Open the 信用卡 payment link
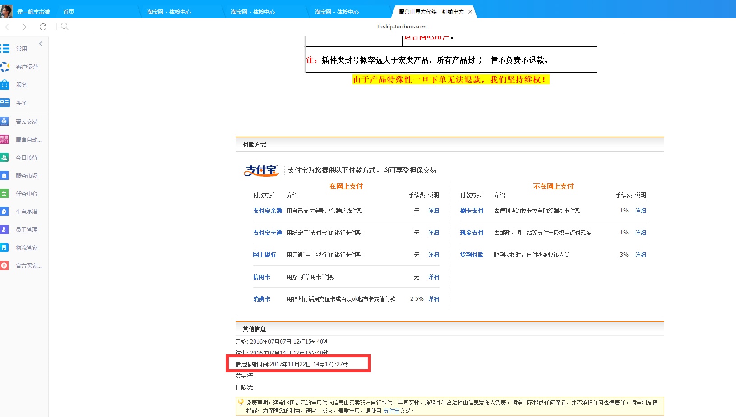This screenshot has width=736, height=417. point(262,277)
